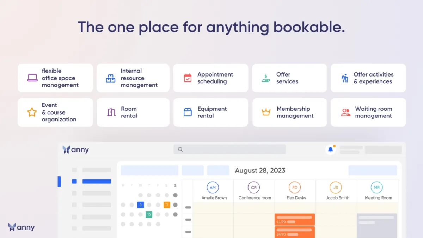Open the Membership management card
This screenshot has height=238, width=423.
(x=289, y=112)
